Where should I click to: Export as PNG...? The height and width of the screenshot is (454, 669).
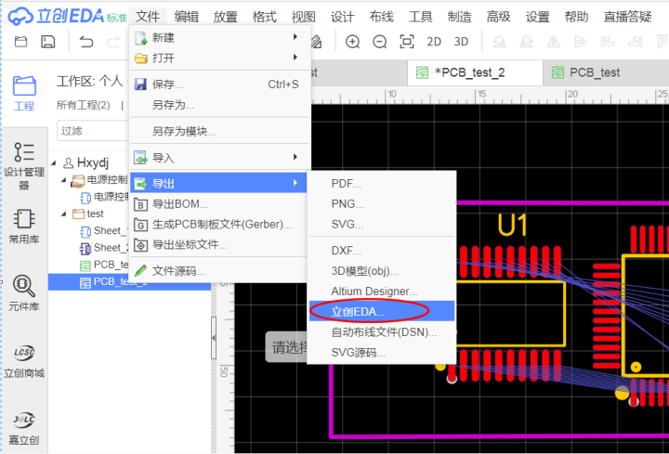click(x=382, y=203)
